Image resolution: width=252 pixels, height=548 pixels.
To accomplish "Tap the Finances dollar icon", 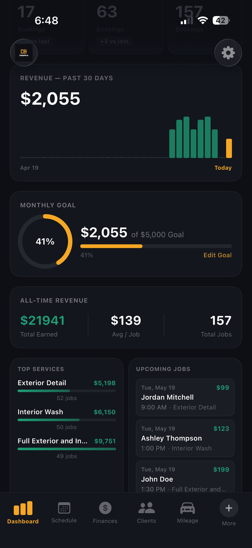I will point(105,508).
